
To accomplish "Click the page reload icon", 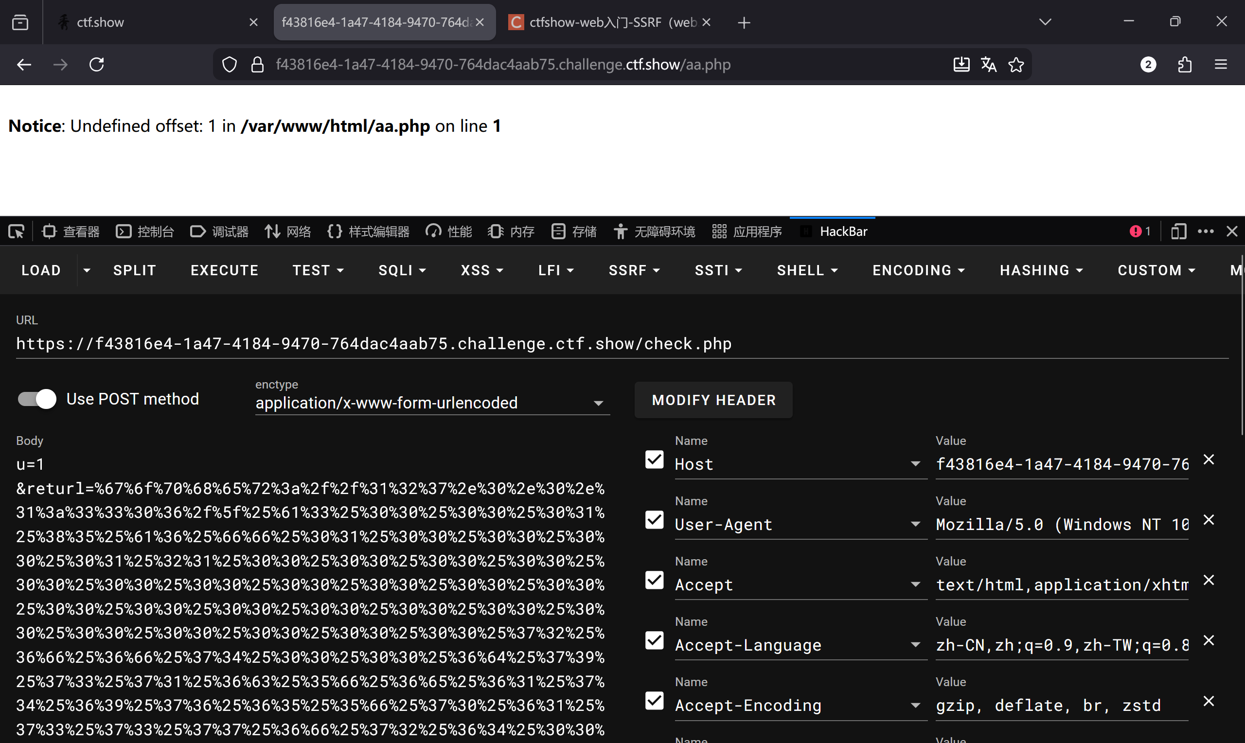I will click(97, 65).
